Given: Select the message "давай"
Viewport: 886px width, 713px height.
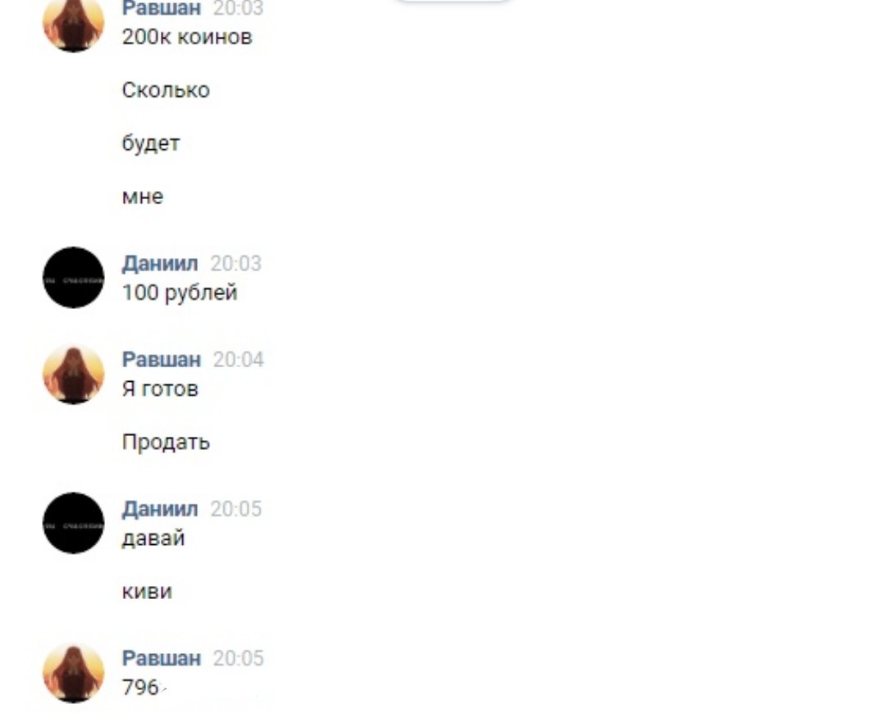Looking at the screenshot, I should (153, 538).
